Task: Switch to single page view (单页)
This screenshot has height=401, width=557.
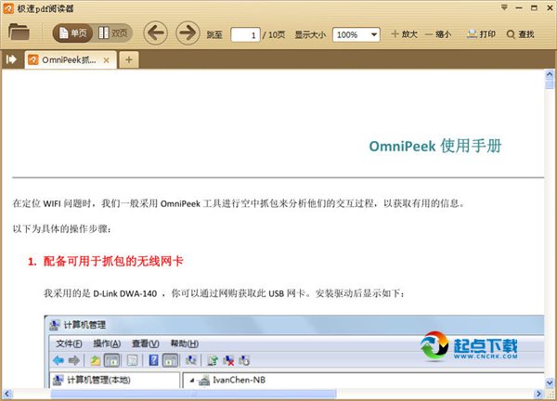Action: click(x=72, y=33)
